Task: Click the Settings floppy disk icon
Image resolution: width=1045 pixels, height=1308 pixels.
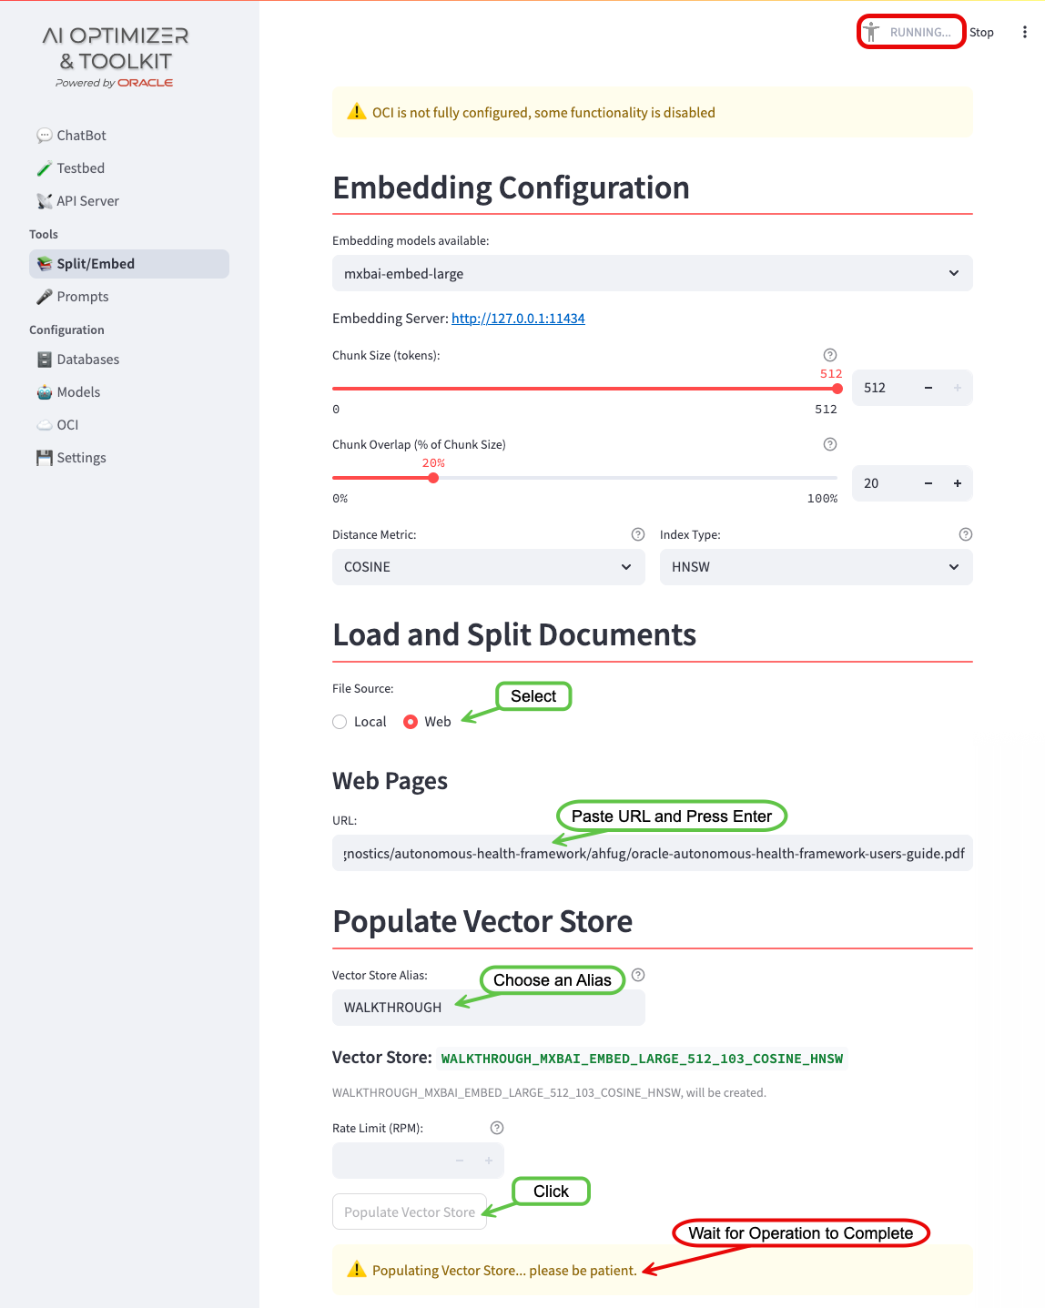Action: (44, 458)
